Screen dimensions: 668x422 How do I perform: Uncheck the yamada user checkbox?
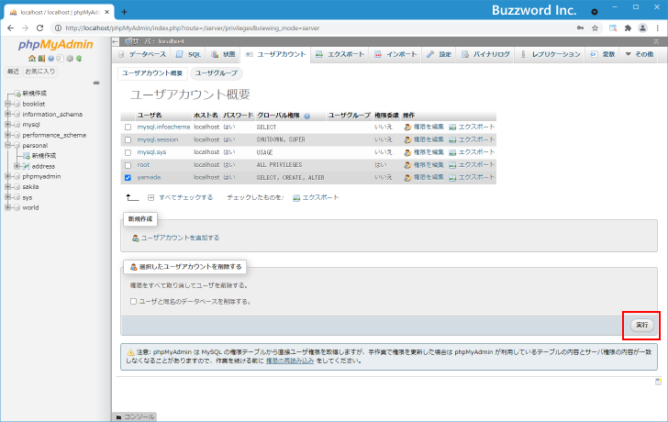pyautogui.click(x=128, y=177)
